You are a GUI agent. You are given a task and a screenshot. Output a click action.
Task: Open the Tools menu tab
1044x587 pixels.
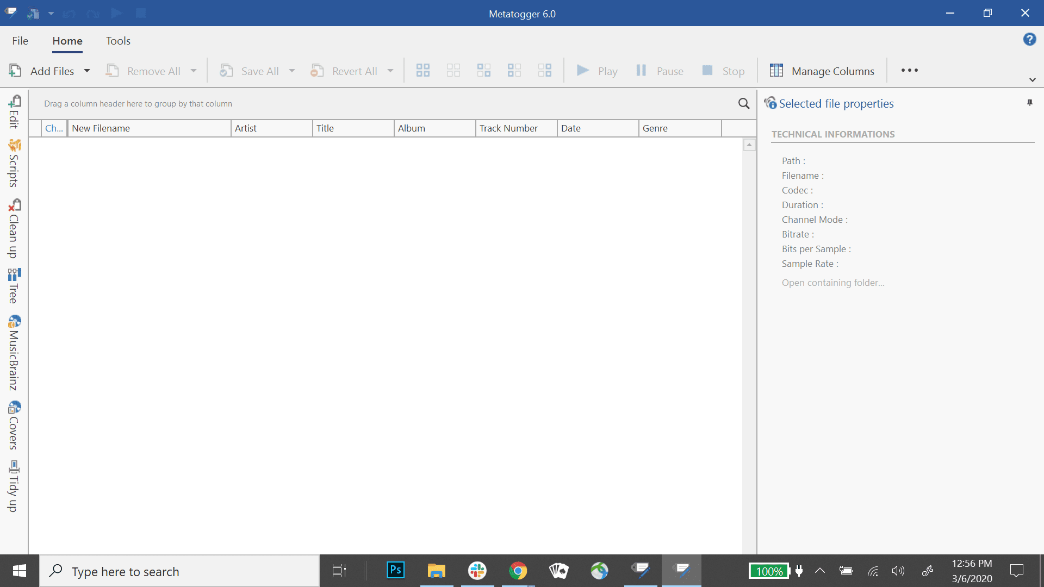[x=119, y=41]
